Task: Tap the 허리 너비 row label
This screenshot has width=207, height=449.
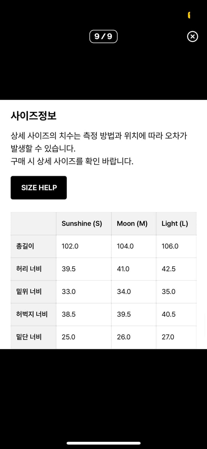Action: coord(29,269)
